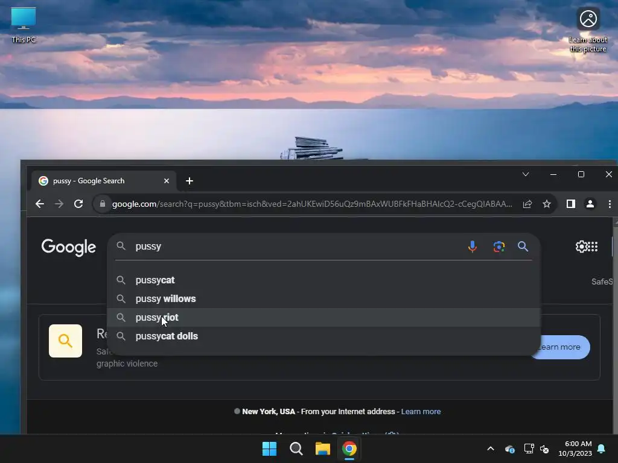Share this page using the share icon
The width and height of the screenshot is (618, 463).
coord(527,204)
